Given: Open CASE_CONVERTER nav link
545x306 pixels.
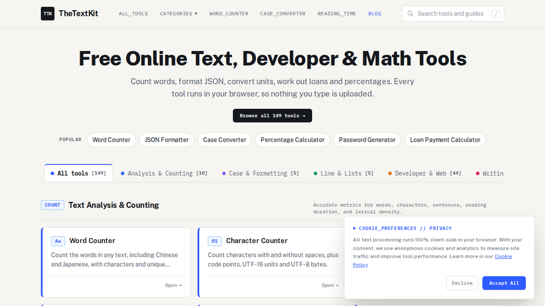Looking at the screenshot, I should click(283, 14).
